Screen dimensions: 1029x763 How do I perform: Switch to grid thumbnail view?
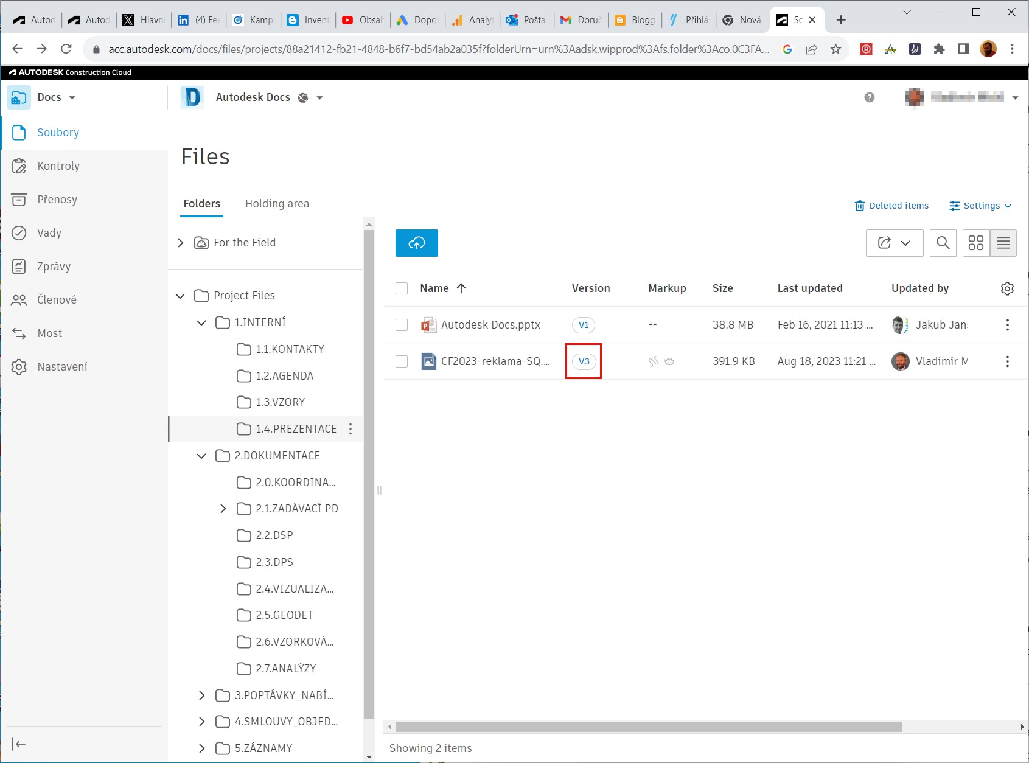975,243
